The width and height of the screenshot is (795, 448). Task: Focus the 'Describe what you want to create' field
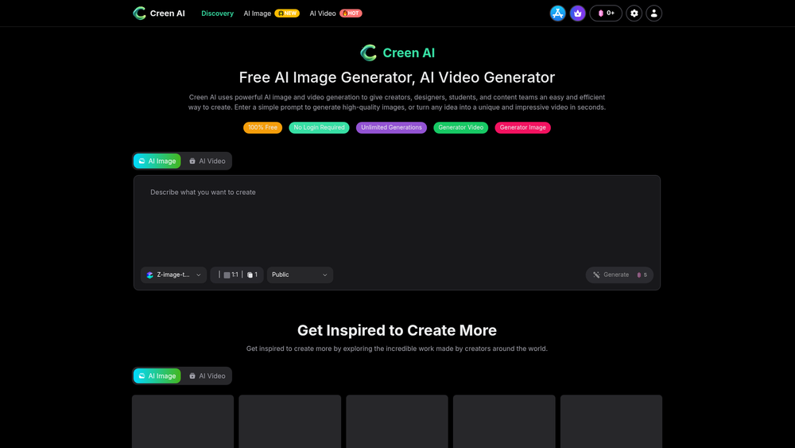(x=397, y=220)
